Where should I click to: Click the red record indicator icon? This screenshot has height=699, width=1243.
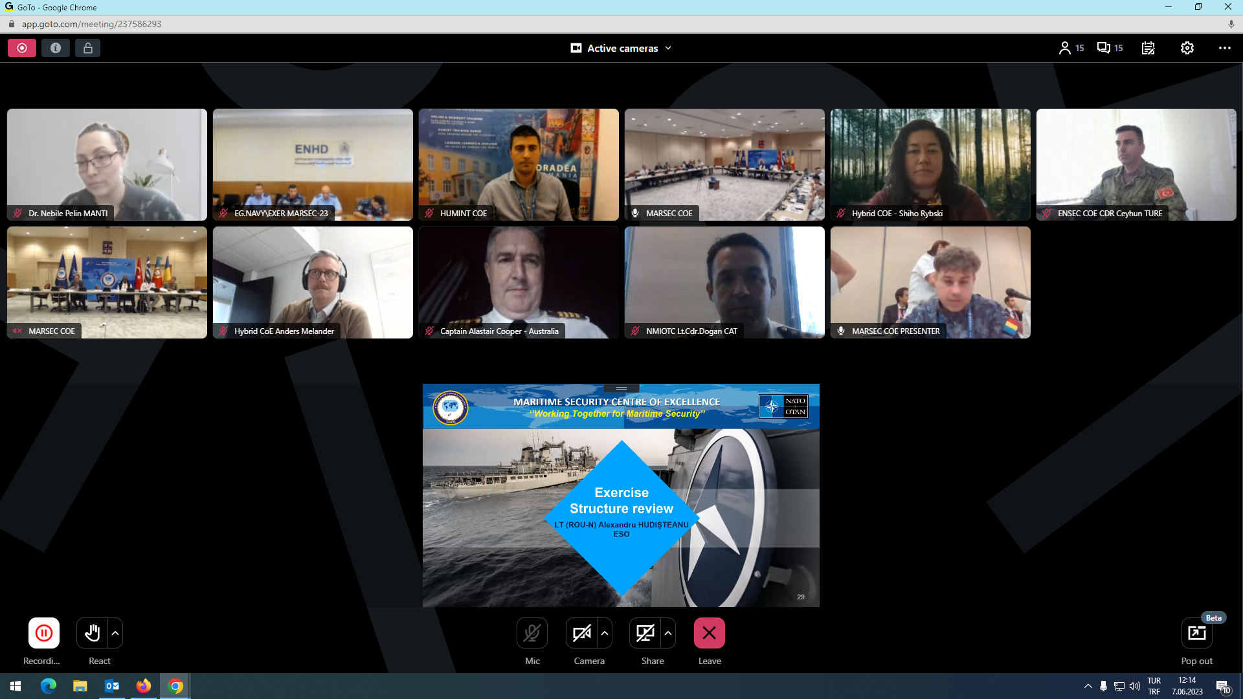22,48
